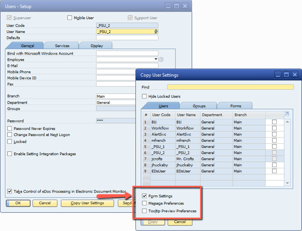This screenshot has height=231, width=302.
Task: Click the Copy User Settings button
Action: [87, 203]
